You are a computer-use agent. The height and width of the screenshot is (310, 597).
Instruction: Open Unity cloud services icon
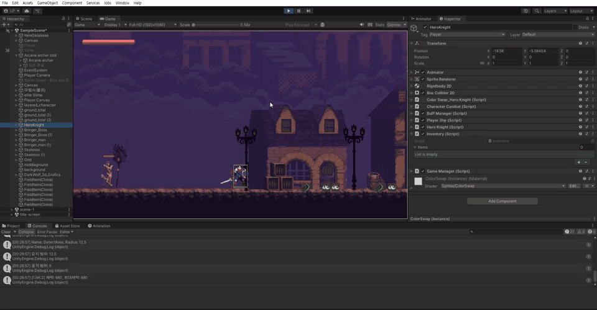[x=27, y=11]
